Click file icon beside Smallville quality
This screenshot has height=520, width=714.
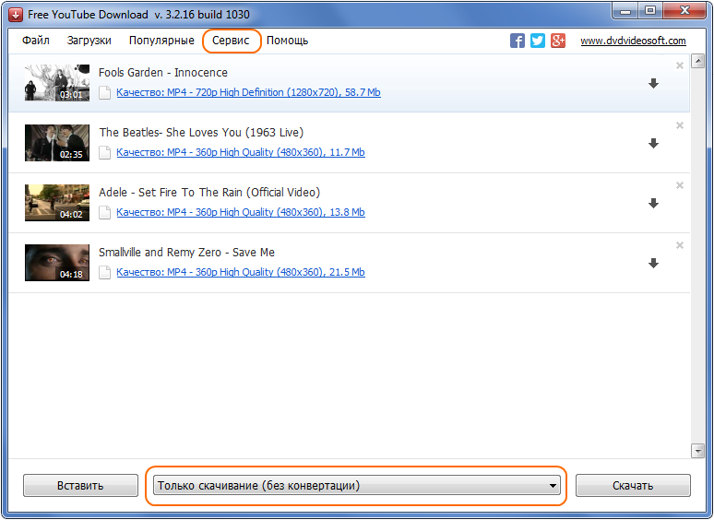point(105,273)
